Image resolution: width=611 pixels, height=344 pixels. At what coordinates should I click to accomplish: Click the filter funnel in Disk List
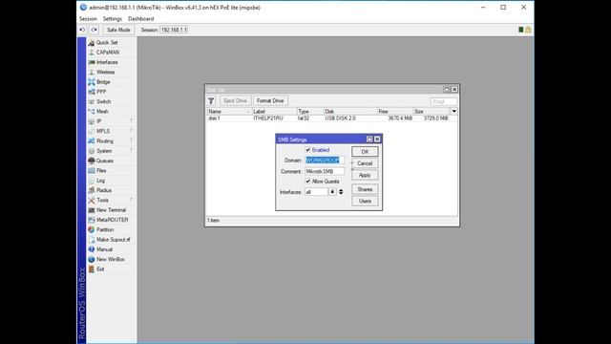(x=211, y=101)
